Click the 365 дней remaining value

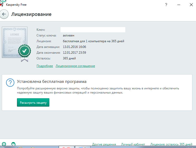click(x=69, y=58)
